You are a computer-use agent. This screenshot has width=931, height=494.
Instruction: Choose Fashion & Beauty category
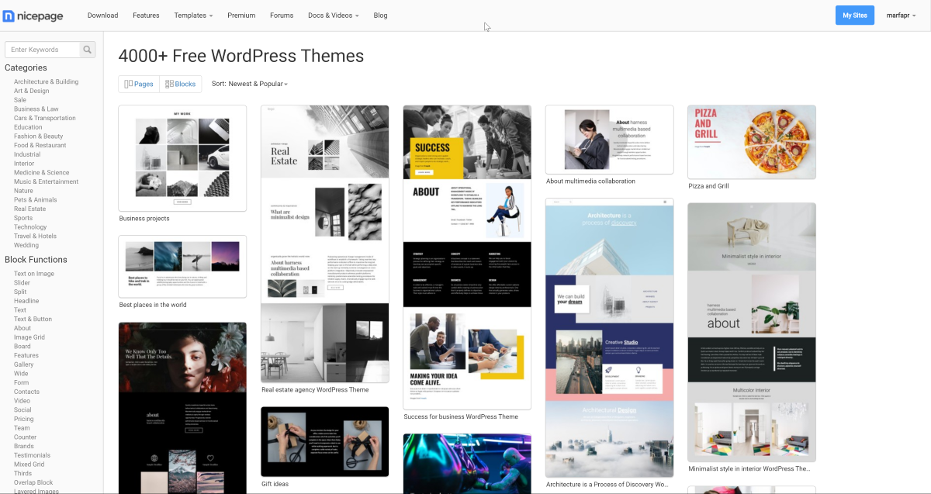click(38, 136)
